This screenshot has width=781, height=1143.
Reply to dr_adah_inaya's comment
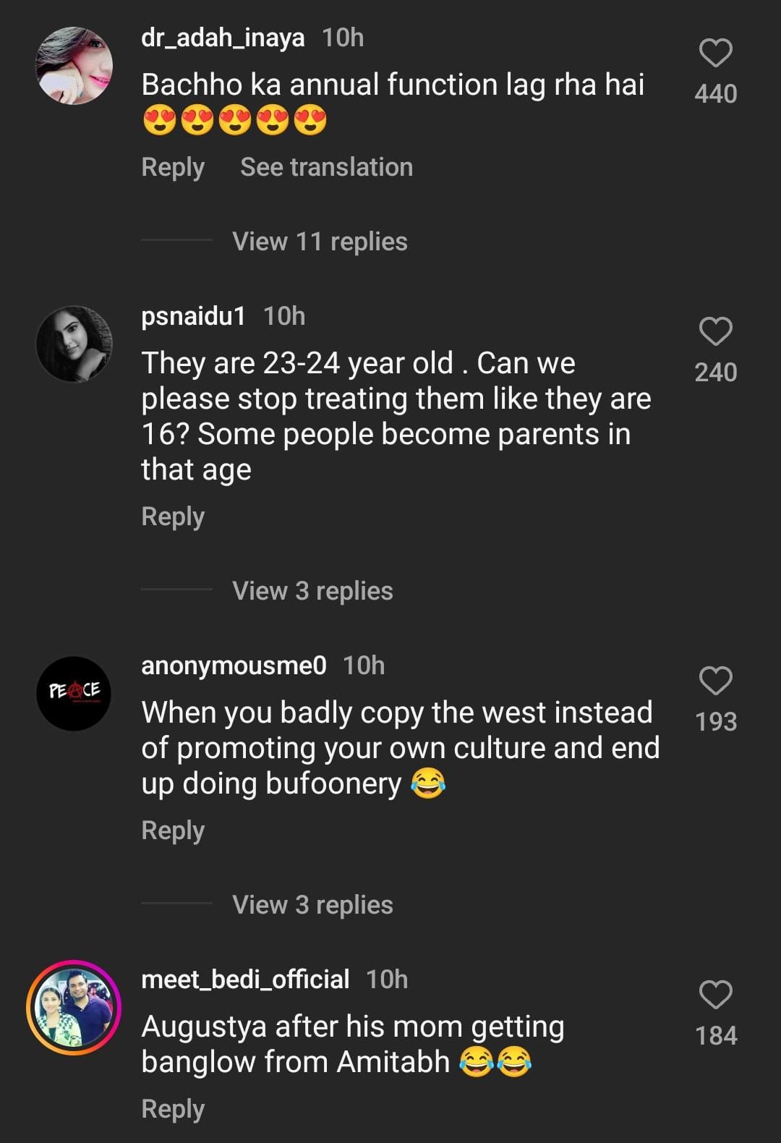coord(173,167)
